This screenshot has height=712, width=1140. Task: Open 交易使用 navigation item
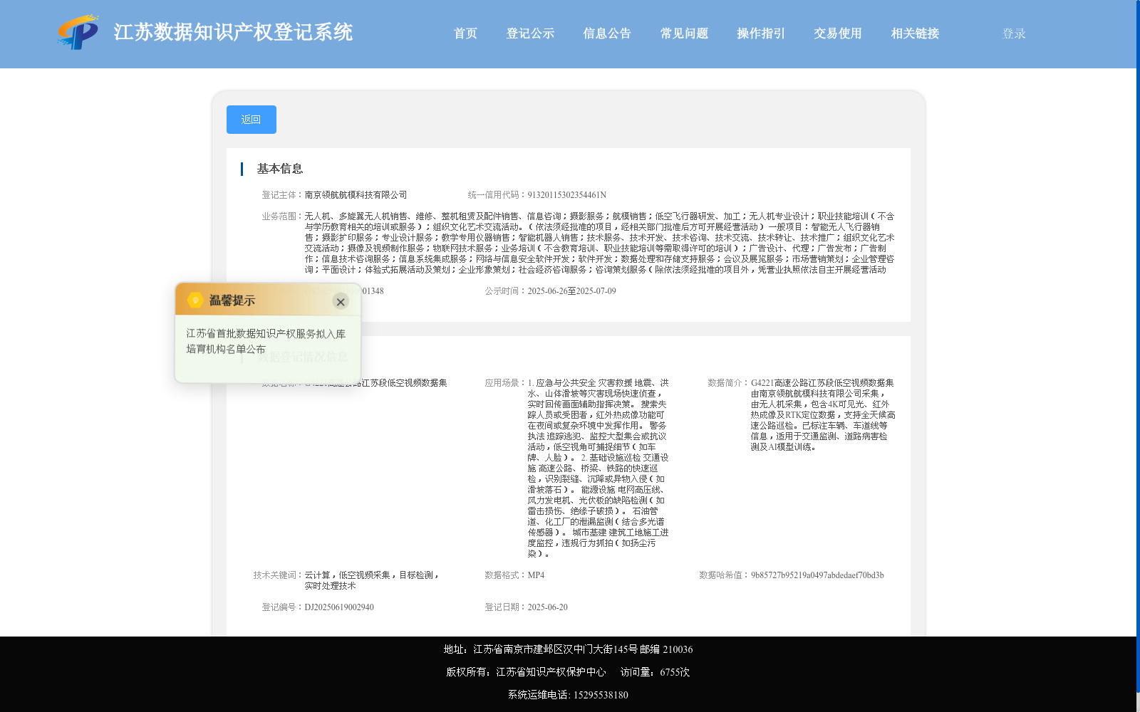838,33
